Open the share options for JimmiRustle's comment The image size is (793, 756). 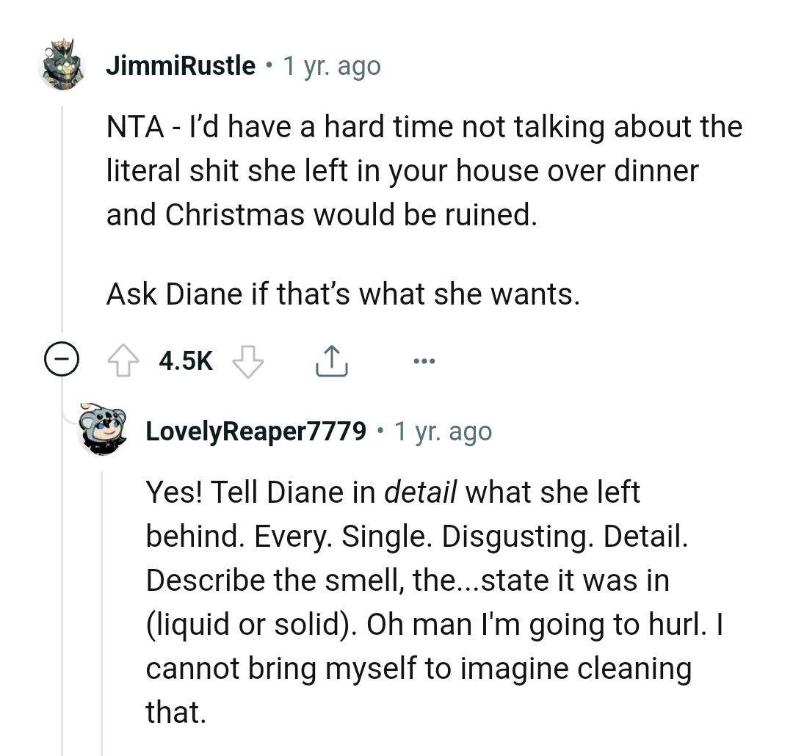pyautogui.click(x=331, y=360)
